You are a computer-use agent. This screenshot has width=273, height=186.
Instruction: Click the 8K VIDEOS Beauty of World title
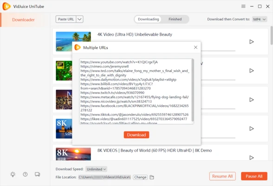[x=155, y=150]
